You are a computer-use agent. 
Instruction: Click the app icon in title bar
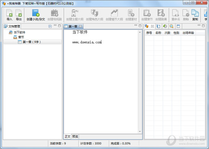(x=4, y=3)
